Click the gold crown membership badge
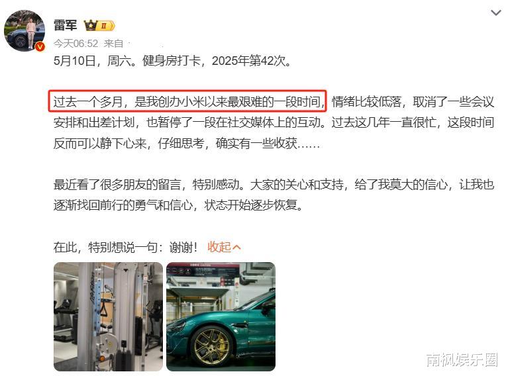The image size is (506, 376). 91,25
